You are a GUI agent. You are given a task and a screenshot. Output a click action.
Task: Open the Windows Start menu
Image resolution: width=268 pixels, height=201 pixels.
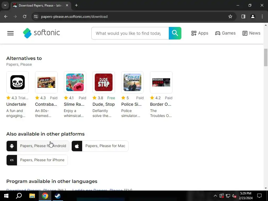pyautogui.click(x=6, y=196)
